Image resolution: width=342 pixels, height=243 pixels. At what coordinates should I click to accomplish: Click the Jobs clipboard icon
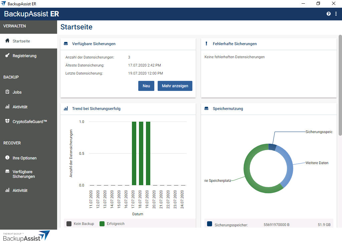click(x=7, y=92)
